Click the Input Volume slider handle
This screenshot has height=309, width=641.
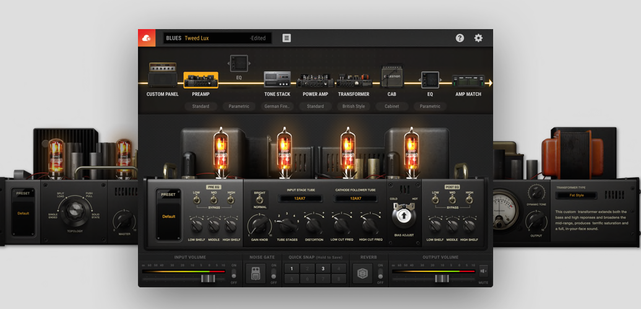tap(208, 279)
